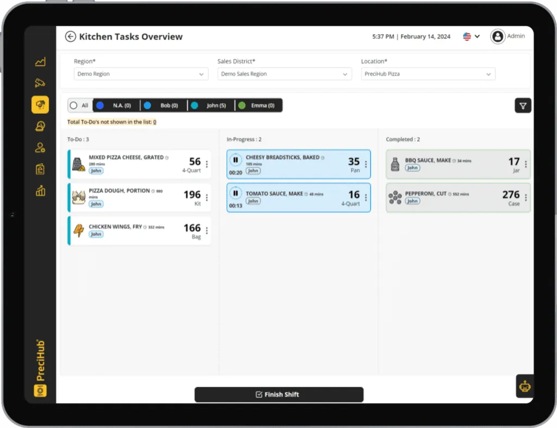The height and width of the screenshot is (428, 557).
Task: Expand the Location dropdown
Action: click(x=428, y=74)
